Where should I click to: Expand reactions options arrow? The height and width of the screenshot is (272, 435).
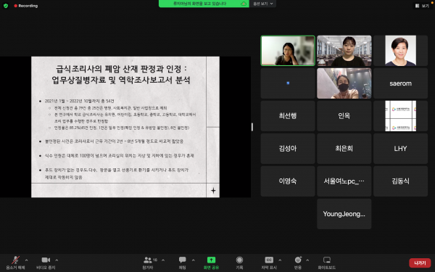pos(307,260)
